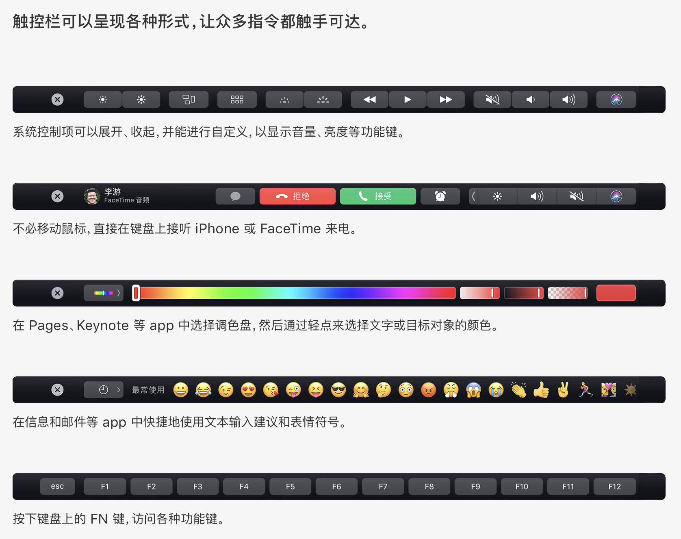The image size is (681, 539).
Task: Tap the thumbs up emoji
Action: (x=542, y=390)
